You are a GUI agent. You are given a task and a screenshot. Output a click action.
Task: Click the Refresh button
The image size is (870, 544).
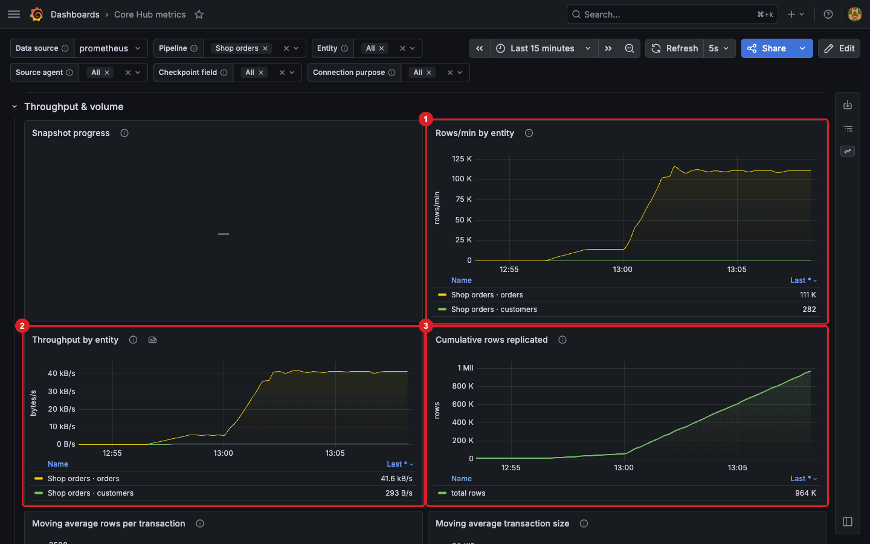(674, 48)
